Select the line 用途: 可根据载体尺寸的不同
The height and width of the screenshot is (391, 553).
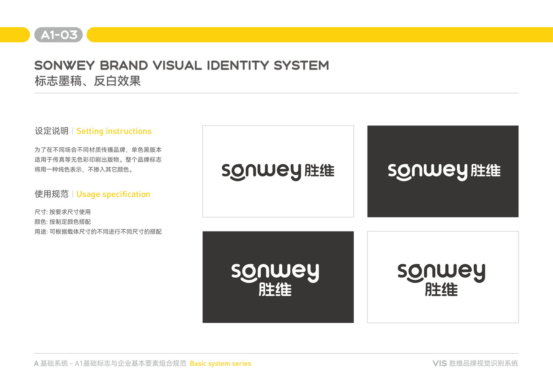click(98, 232)
